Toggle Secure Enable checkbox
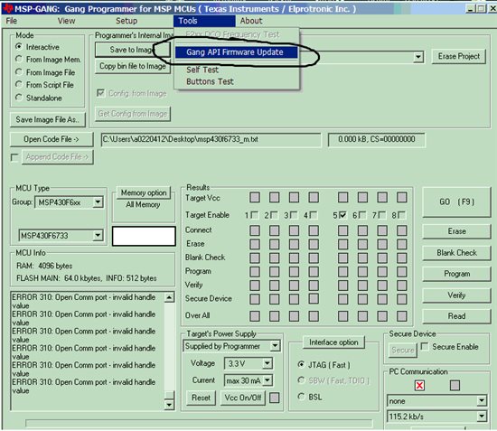This screenshot has height=431, width=497. click(425, 346)
